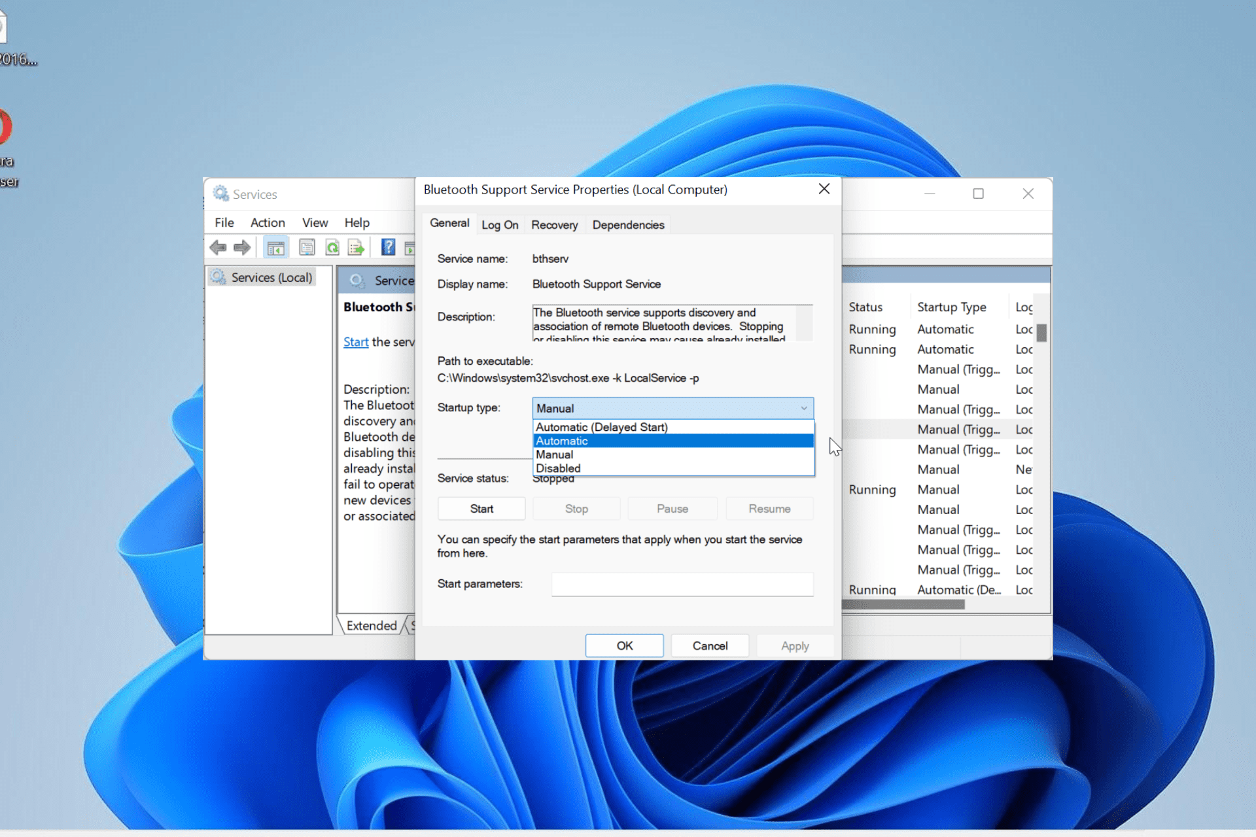Open the Extended tab in Services window

click(372, 626)
